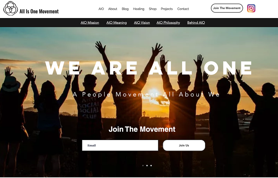Select the first slideshow dot

pyautogui.click(x=143, y=166)
